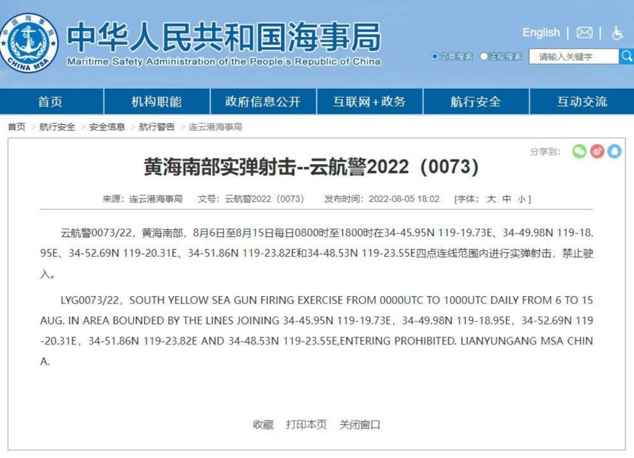The height and width of the screenshot is (458, 634).
Task: Click the blue search magnifier icon
Action: (x=628, y=55)
